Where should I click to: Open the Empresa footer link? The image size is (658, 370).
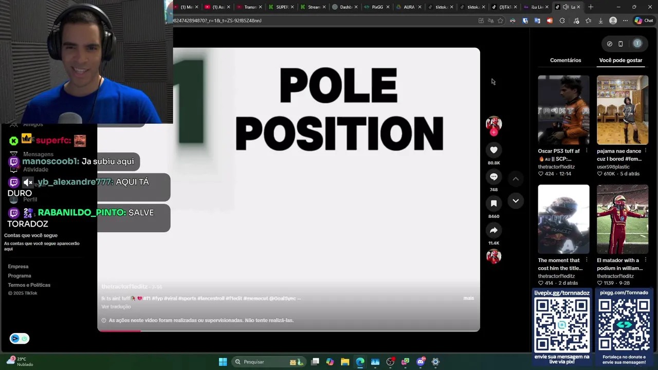[x=18, y=267]
